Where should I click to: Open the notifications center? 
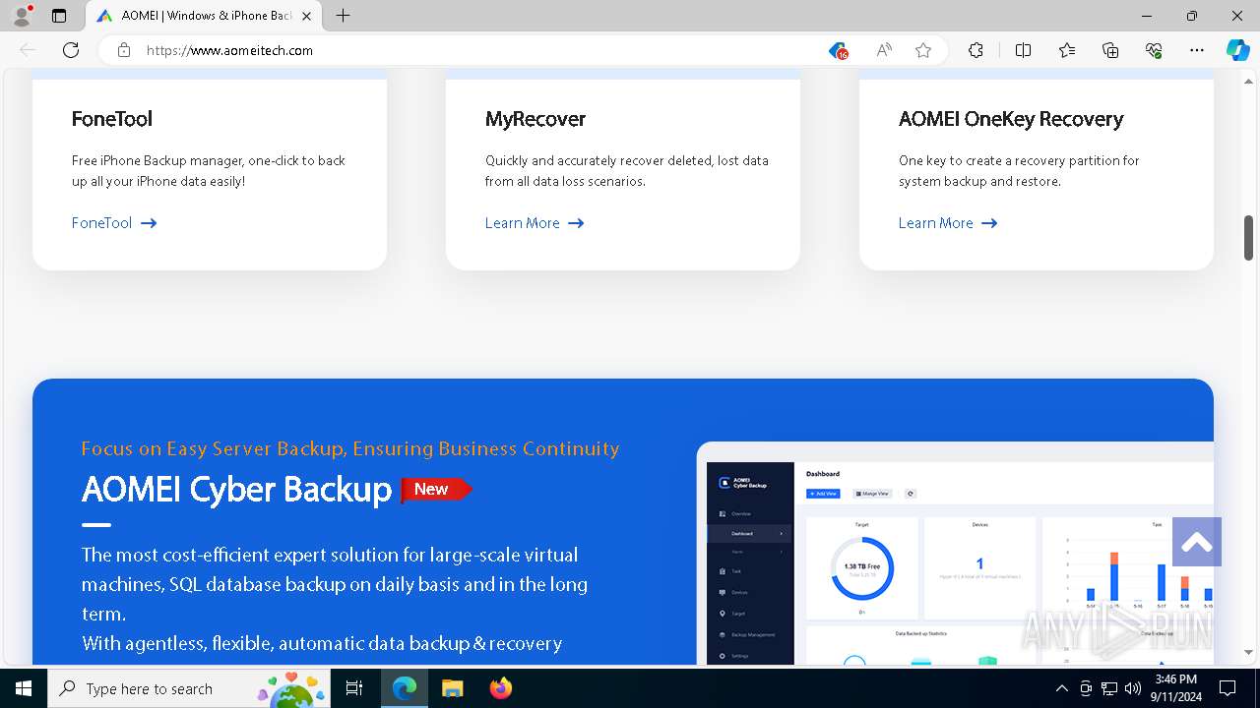[1228, 688]
